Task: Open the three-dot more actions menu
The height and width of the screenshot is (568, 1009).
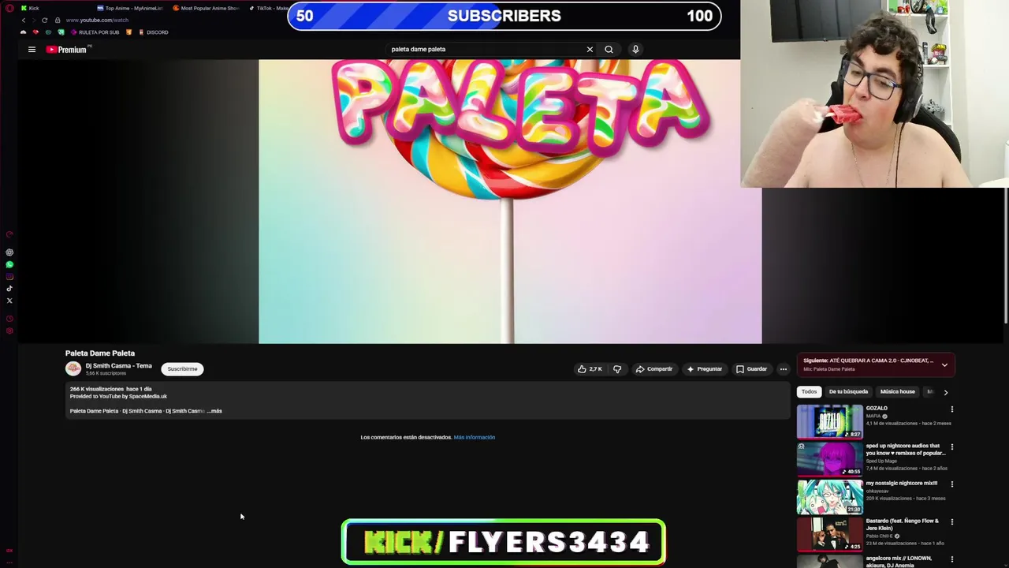Action: pos(783,369)
